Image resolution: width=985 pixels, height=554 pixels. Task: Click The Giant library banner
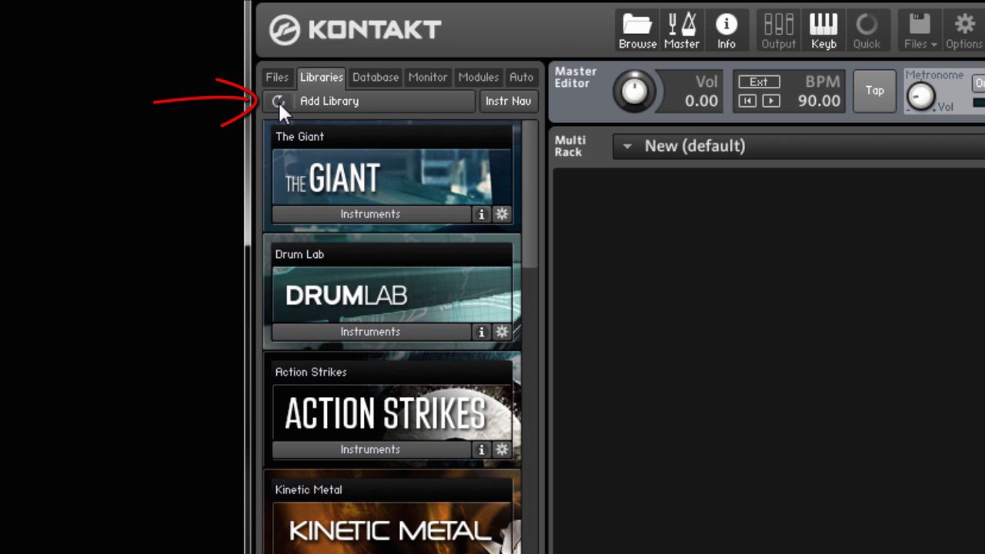click(392, 177)
